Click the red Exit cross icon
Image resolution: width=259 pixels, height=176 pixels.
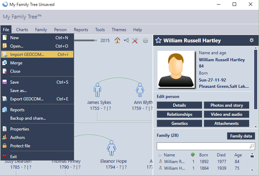coord(5,156)
